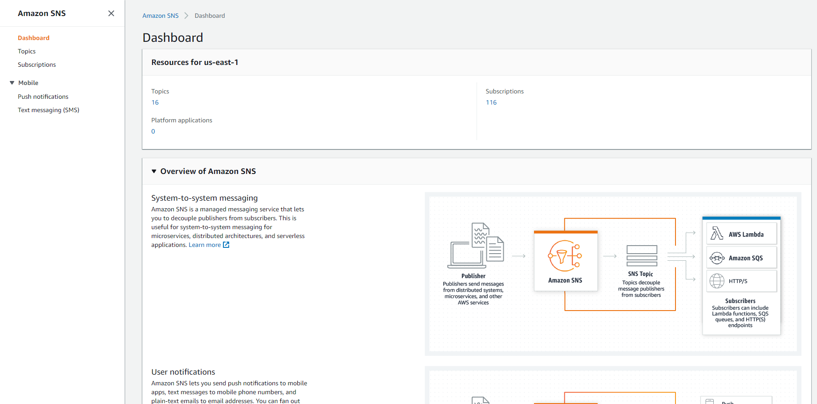Click the external link icon beside Learn more
Image resolution: width=817 pixels, height=404 pixels.
point(226,245)
